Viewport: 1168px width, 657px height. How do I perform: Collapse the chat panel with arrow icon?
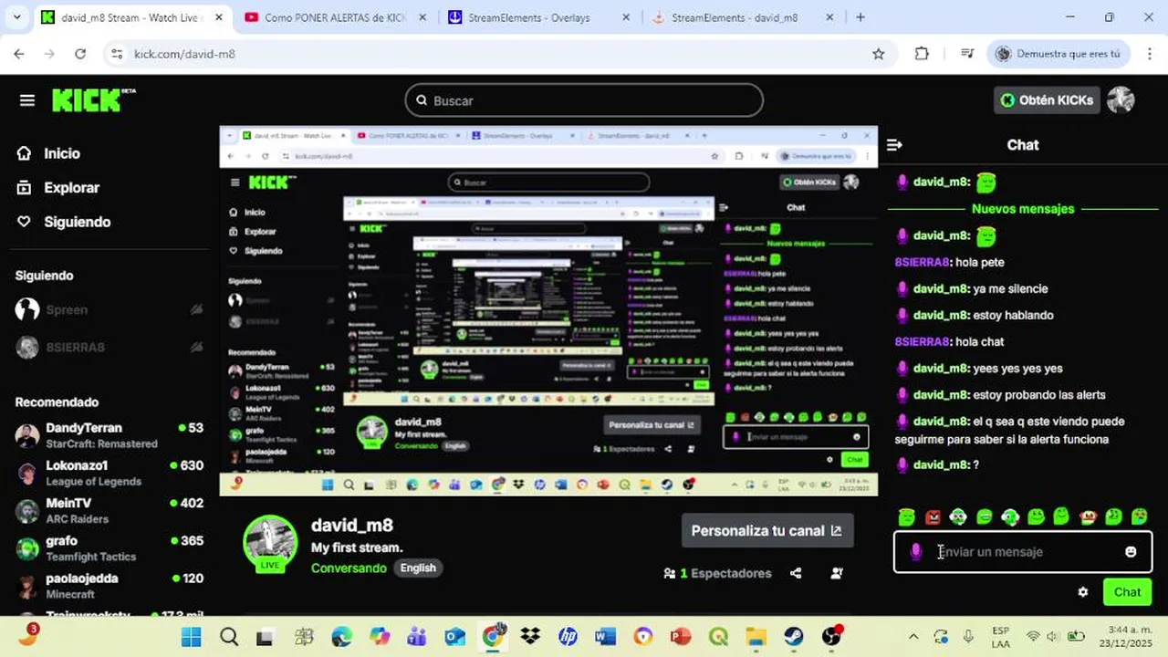click(894, 145)
